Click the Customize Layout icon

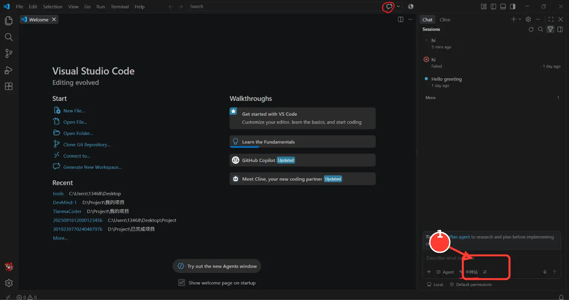(483, 6)
